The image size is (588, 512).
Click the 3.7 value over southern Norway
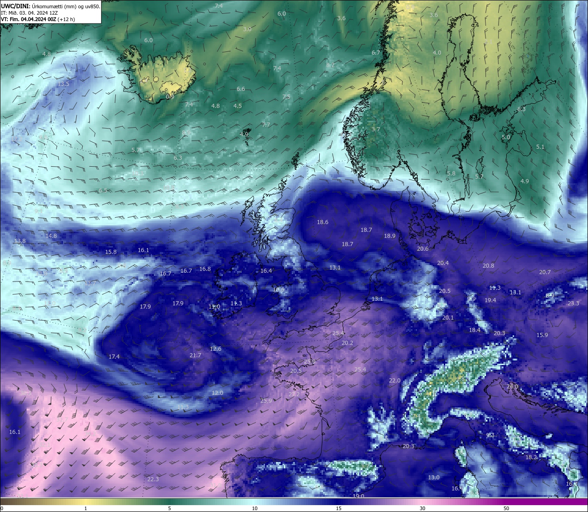tap(376, 129)
